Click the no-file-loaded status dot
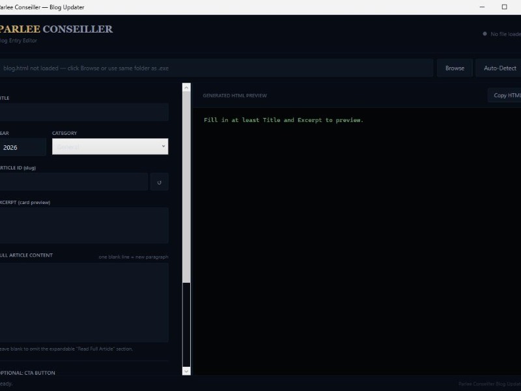 485,34
